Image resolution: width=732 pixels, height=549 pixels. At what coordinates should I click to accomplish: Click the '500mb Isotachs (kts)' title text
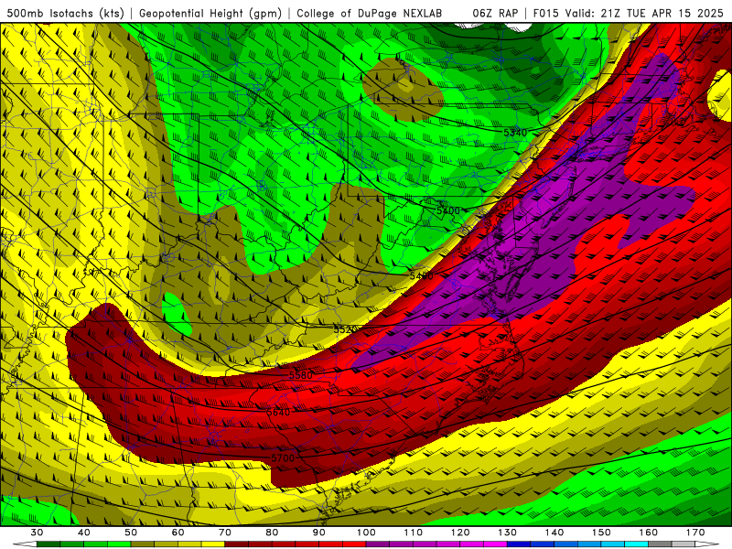click(65, 13)
